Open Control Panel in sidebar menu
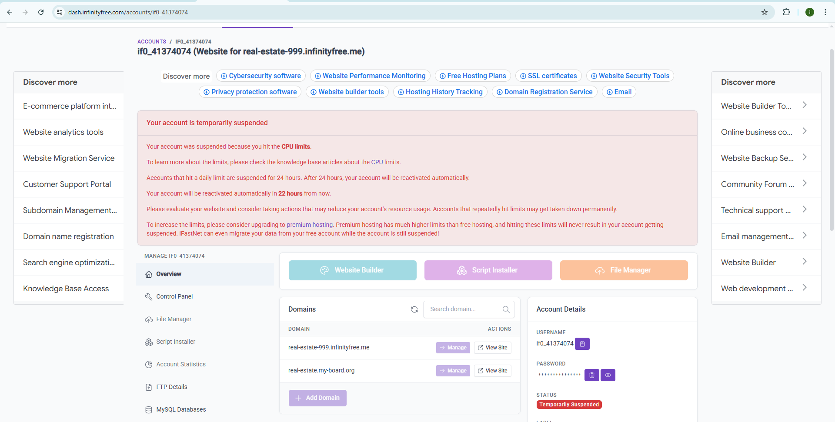Image resolution: width=835 pixels, height=422 pixels. [x=174, y=296]
